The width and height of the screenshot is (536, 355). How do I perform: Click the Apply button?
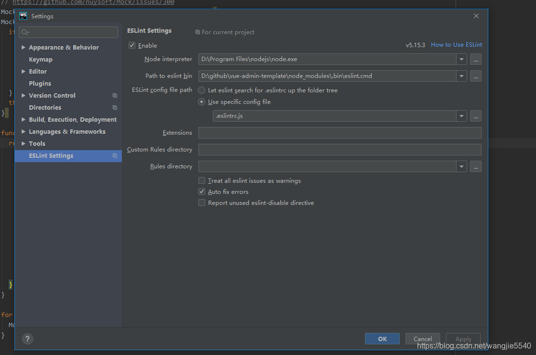click(x=463, y=339)
